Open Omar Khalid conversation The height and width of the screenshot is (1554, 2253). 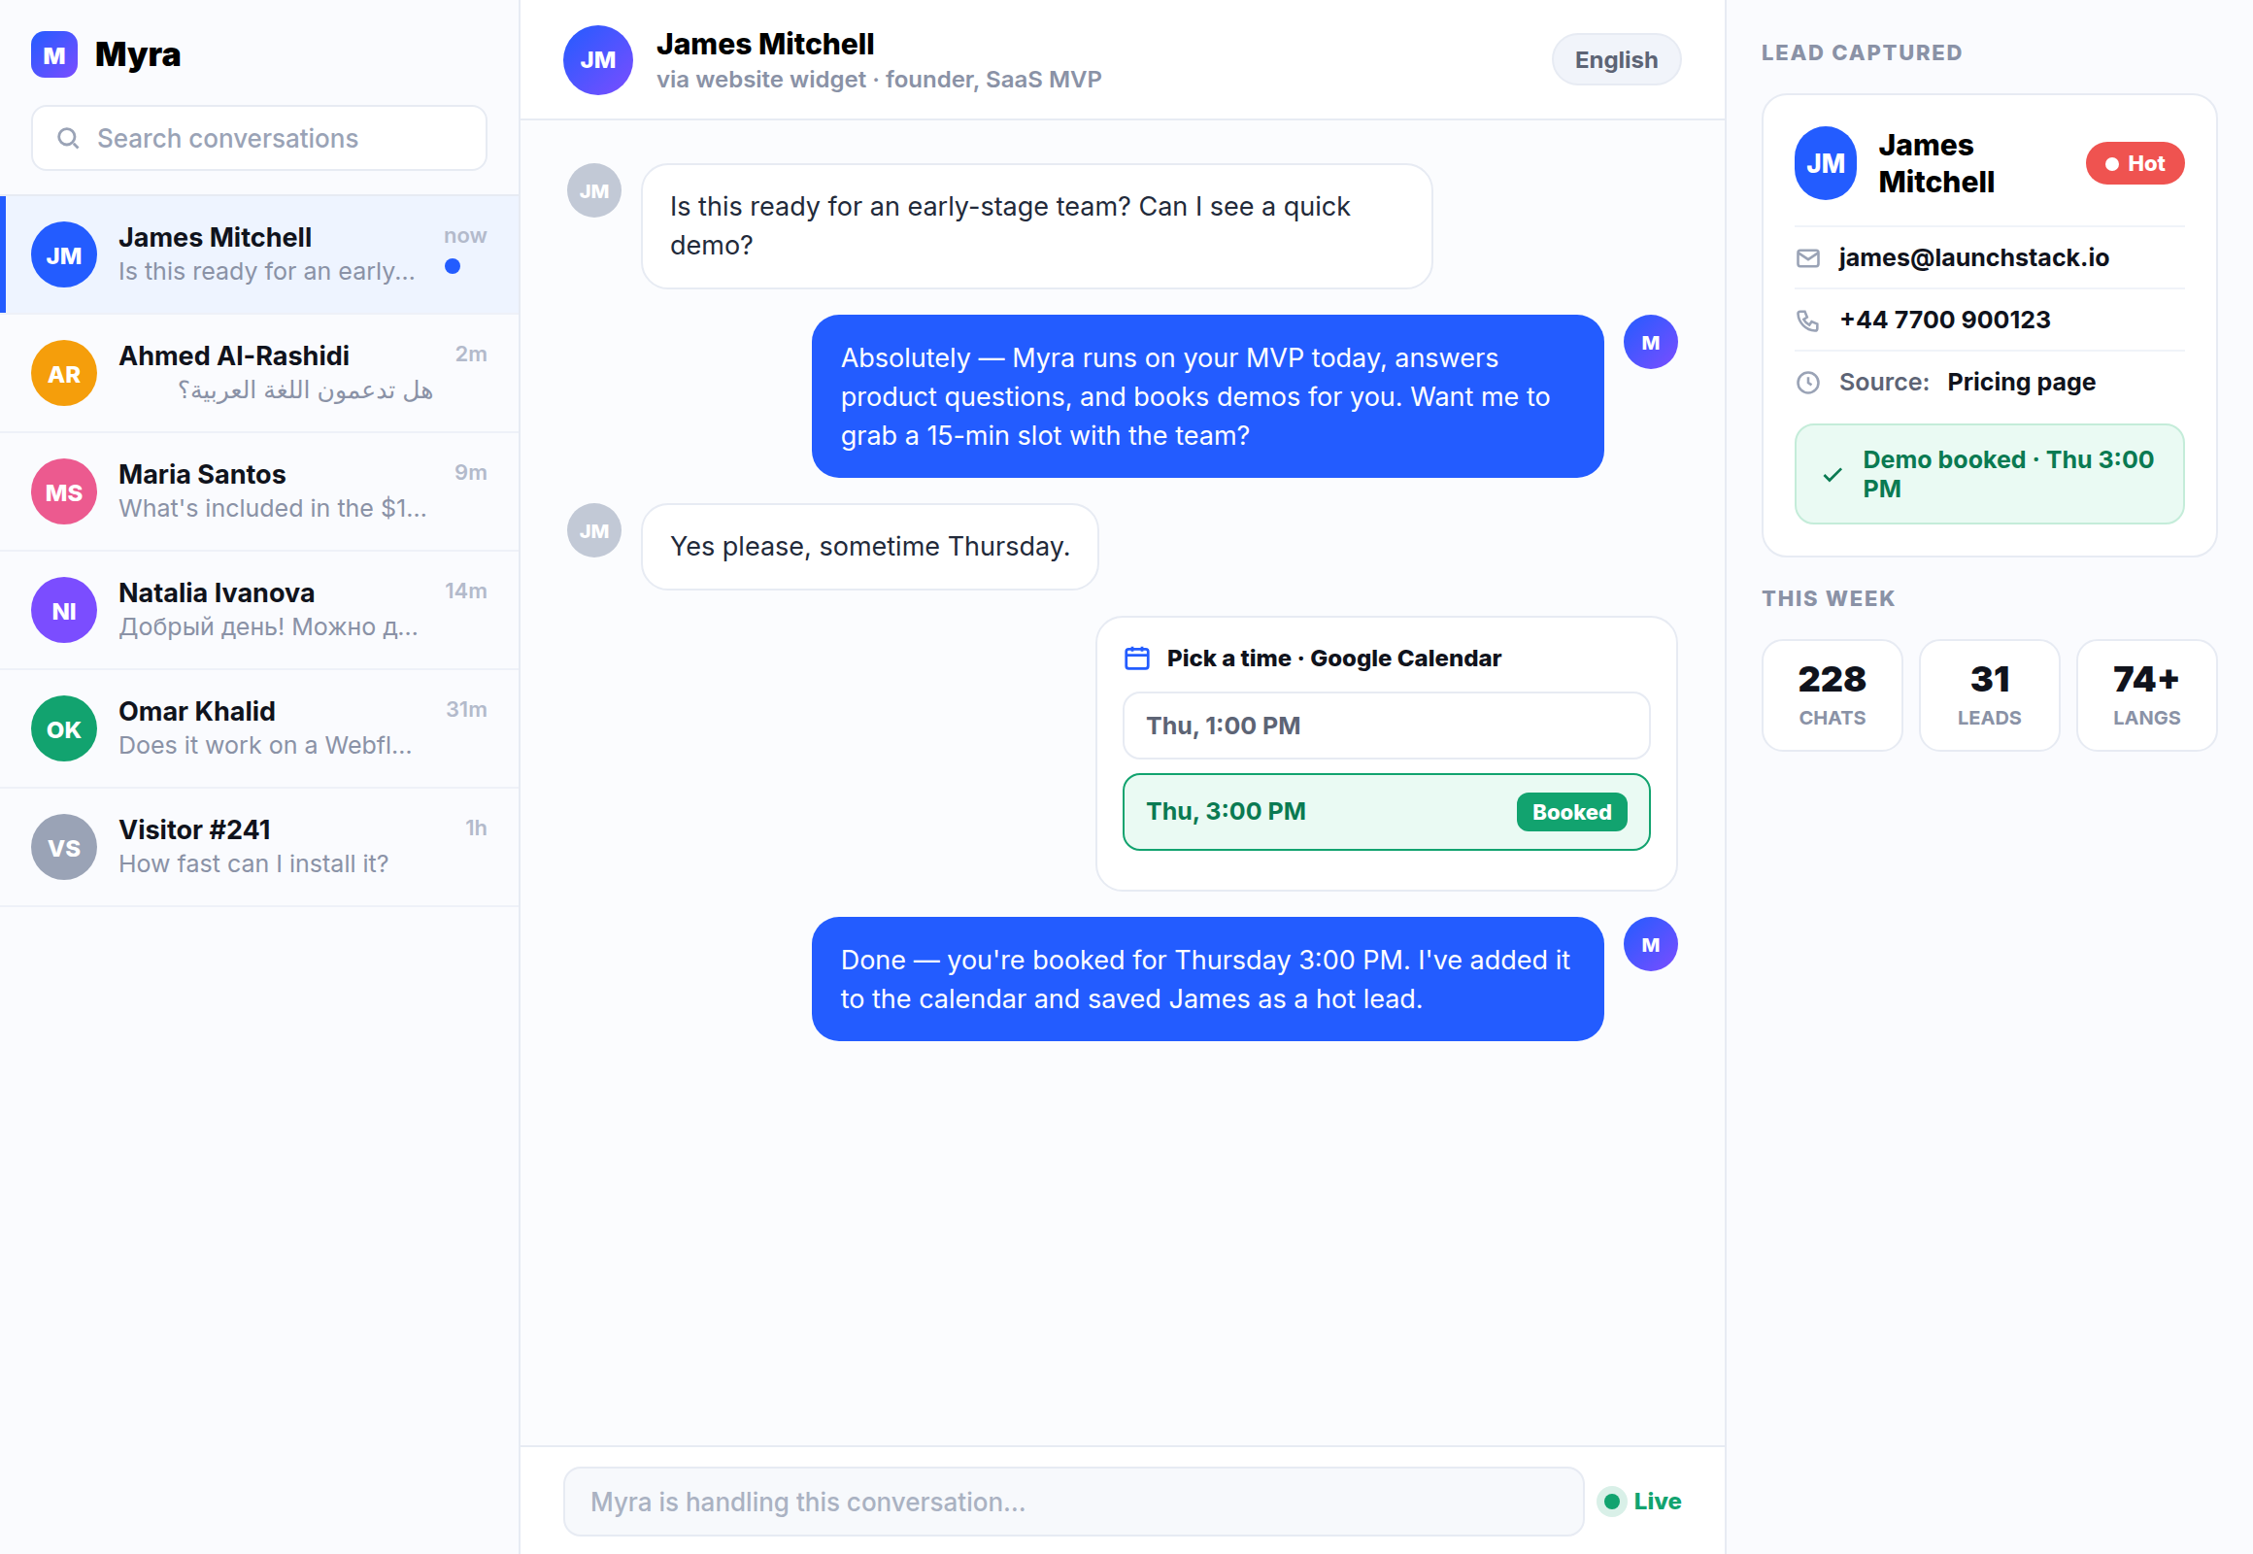click(x=260, y=728)
